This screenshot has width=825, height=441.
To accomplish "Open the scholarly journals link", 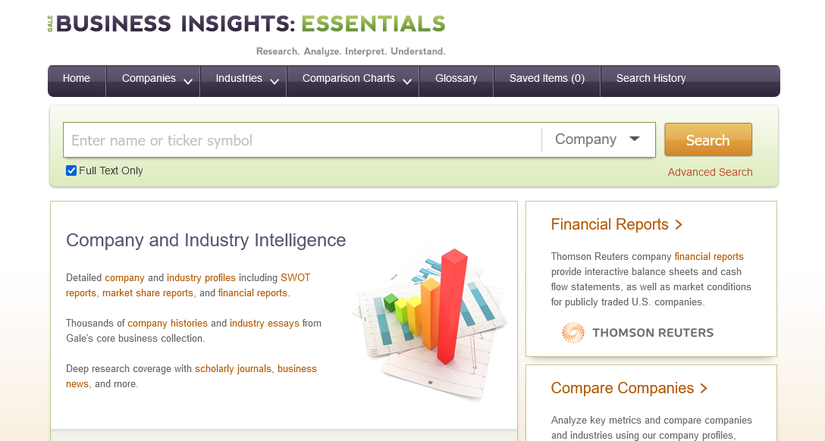I will point(233,369).
